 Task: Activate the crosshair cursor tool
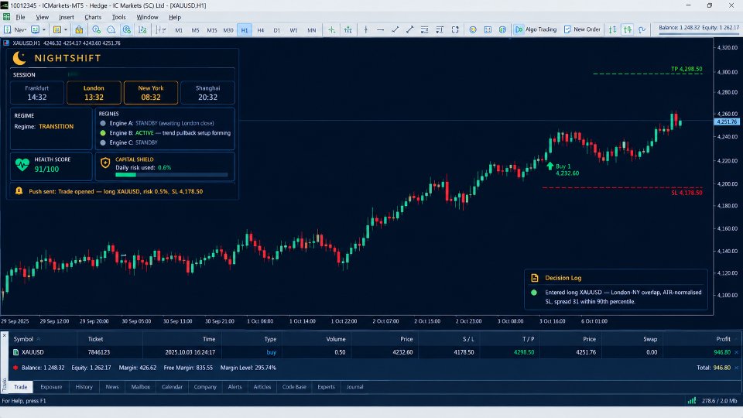332,29
